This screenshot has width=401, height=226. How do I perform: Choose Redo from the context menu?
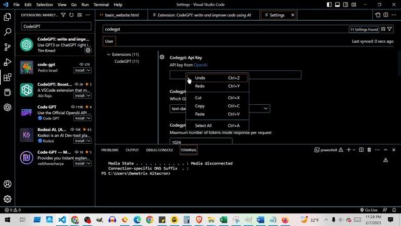coord(217,86)
